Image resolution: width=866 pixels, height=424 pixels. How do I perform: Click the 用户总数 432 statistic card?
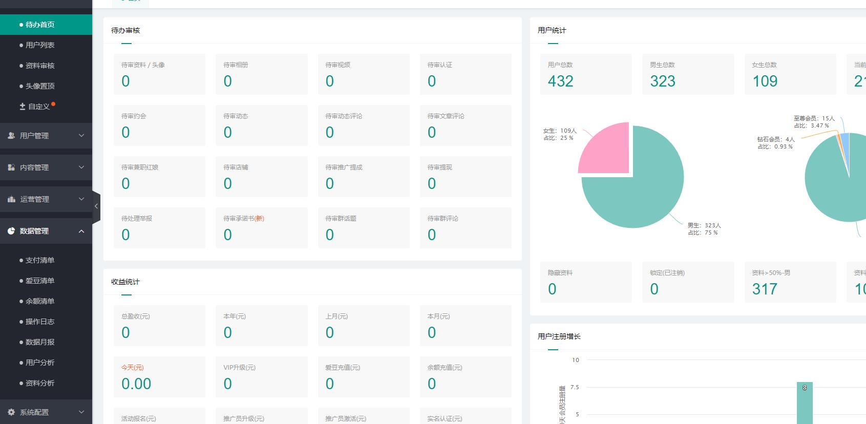(x=585, y=74)
